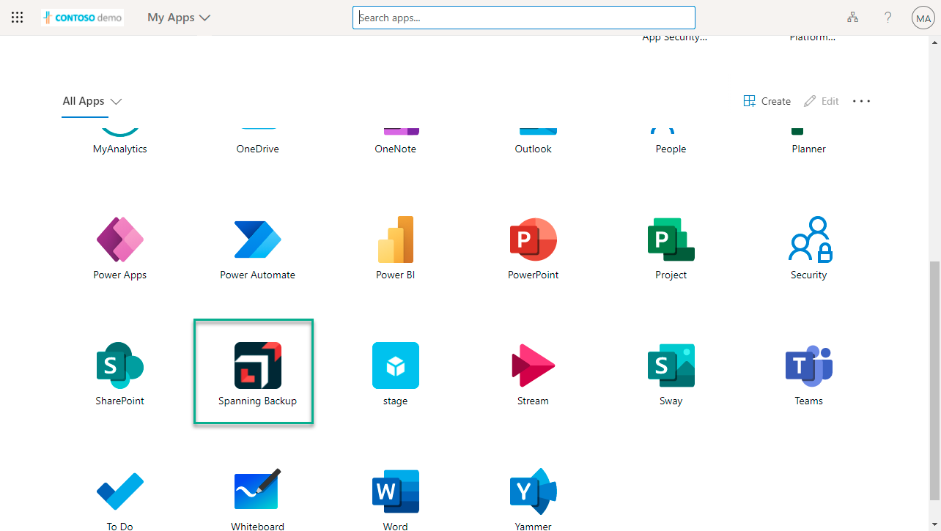Click the MyAnalytics label

(x=120, y=149)
